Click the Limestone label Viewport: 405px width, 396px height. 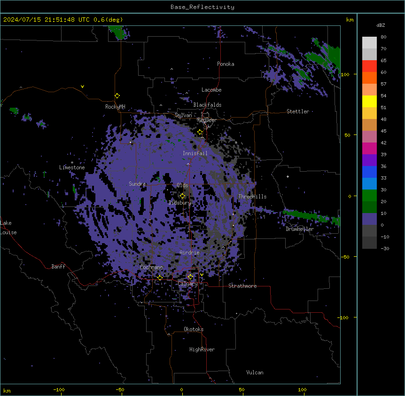72,167
